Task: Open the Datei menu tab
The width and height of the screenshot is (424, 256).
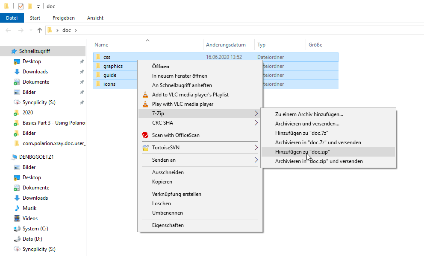Action: tap(12, 18)
